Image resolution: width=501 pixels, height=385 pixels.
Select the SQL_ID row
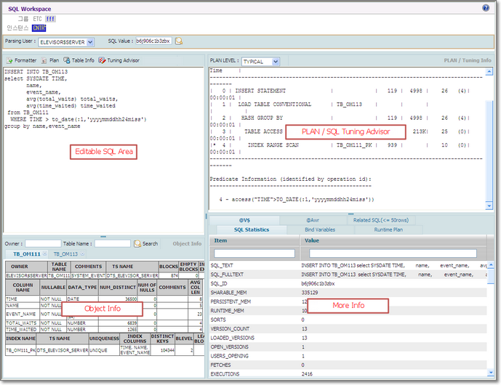click(x=348, y=283)
